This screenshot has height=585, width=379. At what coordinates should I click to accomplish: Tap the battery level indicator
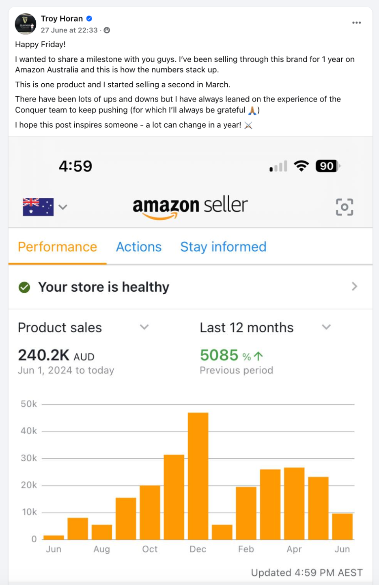tap(327, 166)
